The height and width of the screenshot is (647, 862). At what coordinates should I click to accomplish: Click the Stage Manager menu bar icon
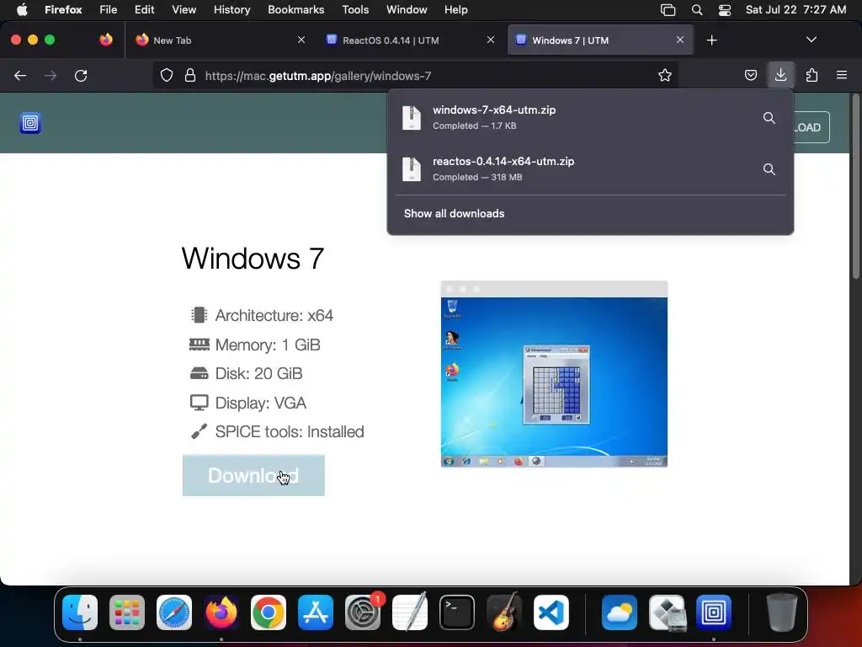(x=668, y=9)
